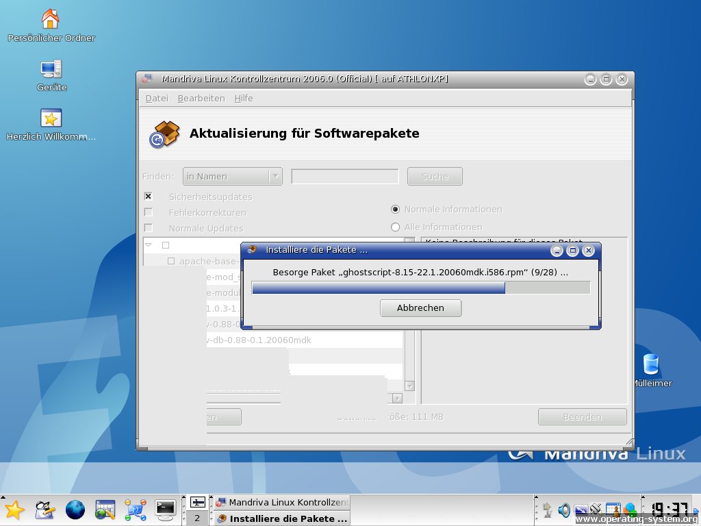The width and height of the screenshot is (701, 526).
Task: Maximize the Mandriva Kontrollzentrum window
Action: pos(607,79)
